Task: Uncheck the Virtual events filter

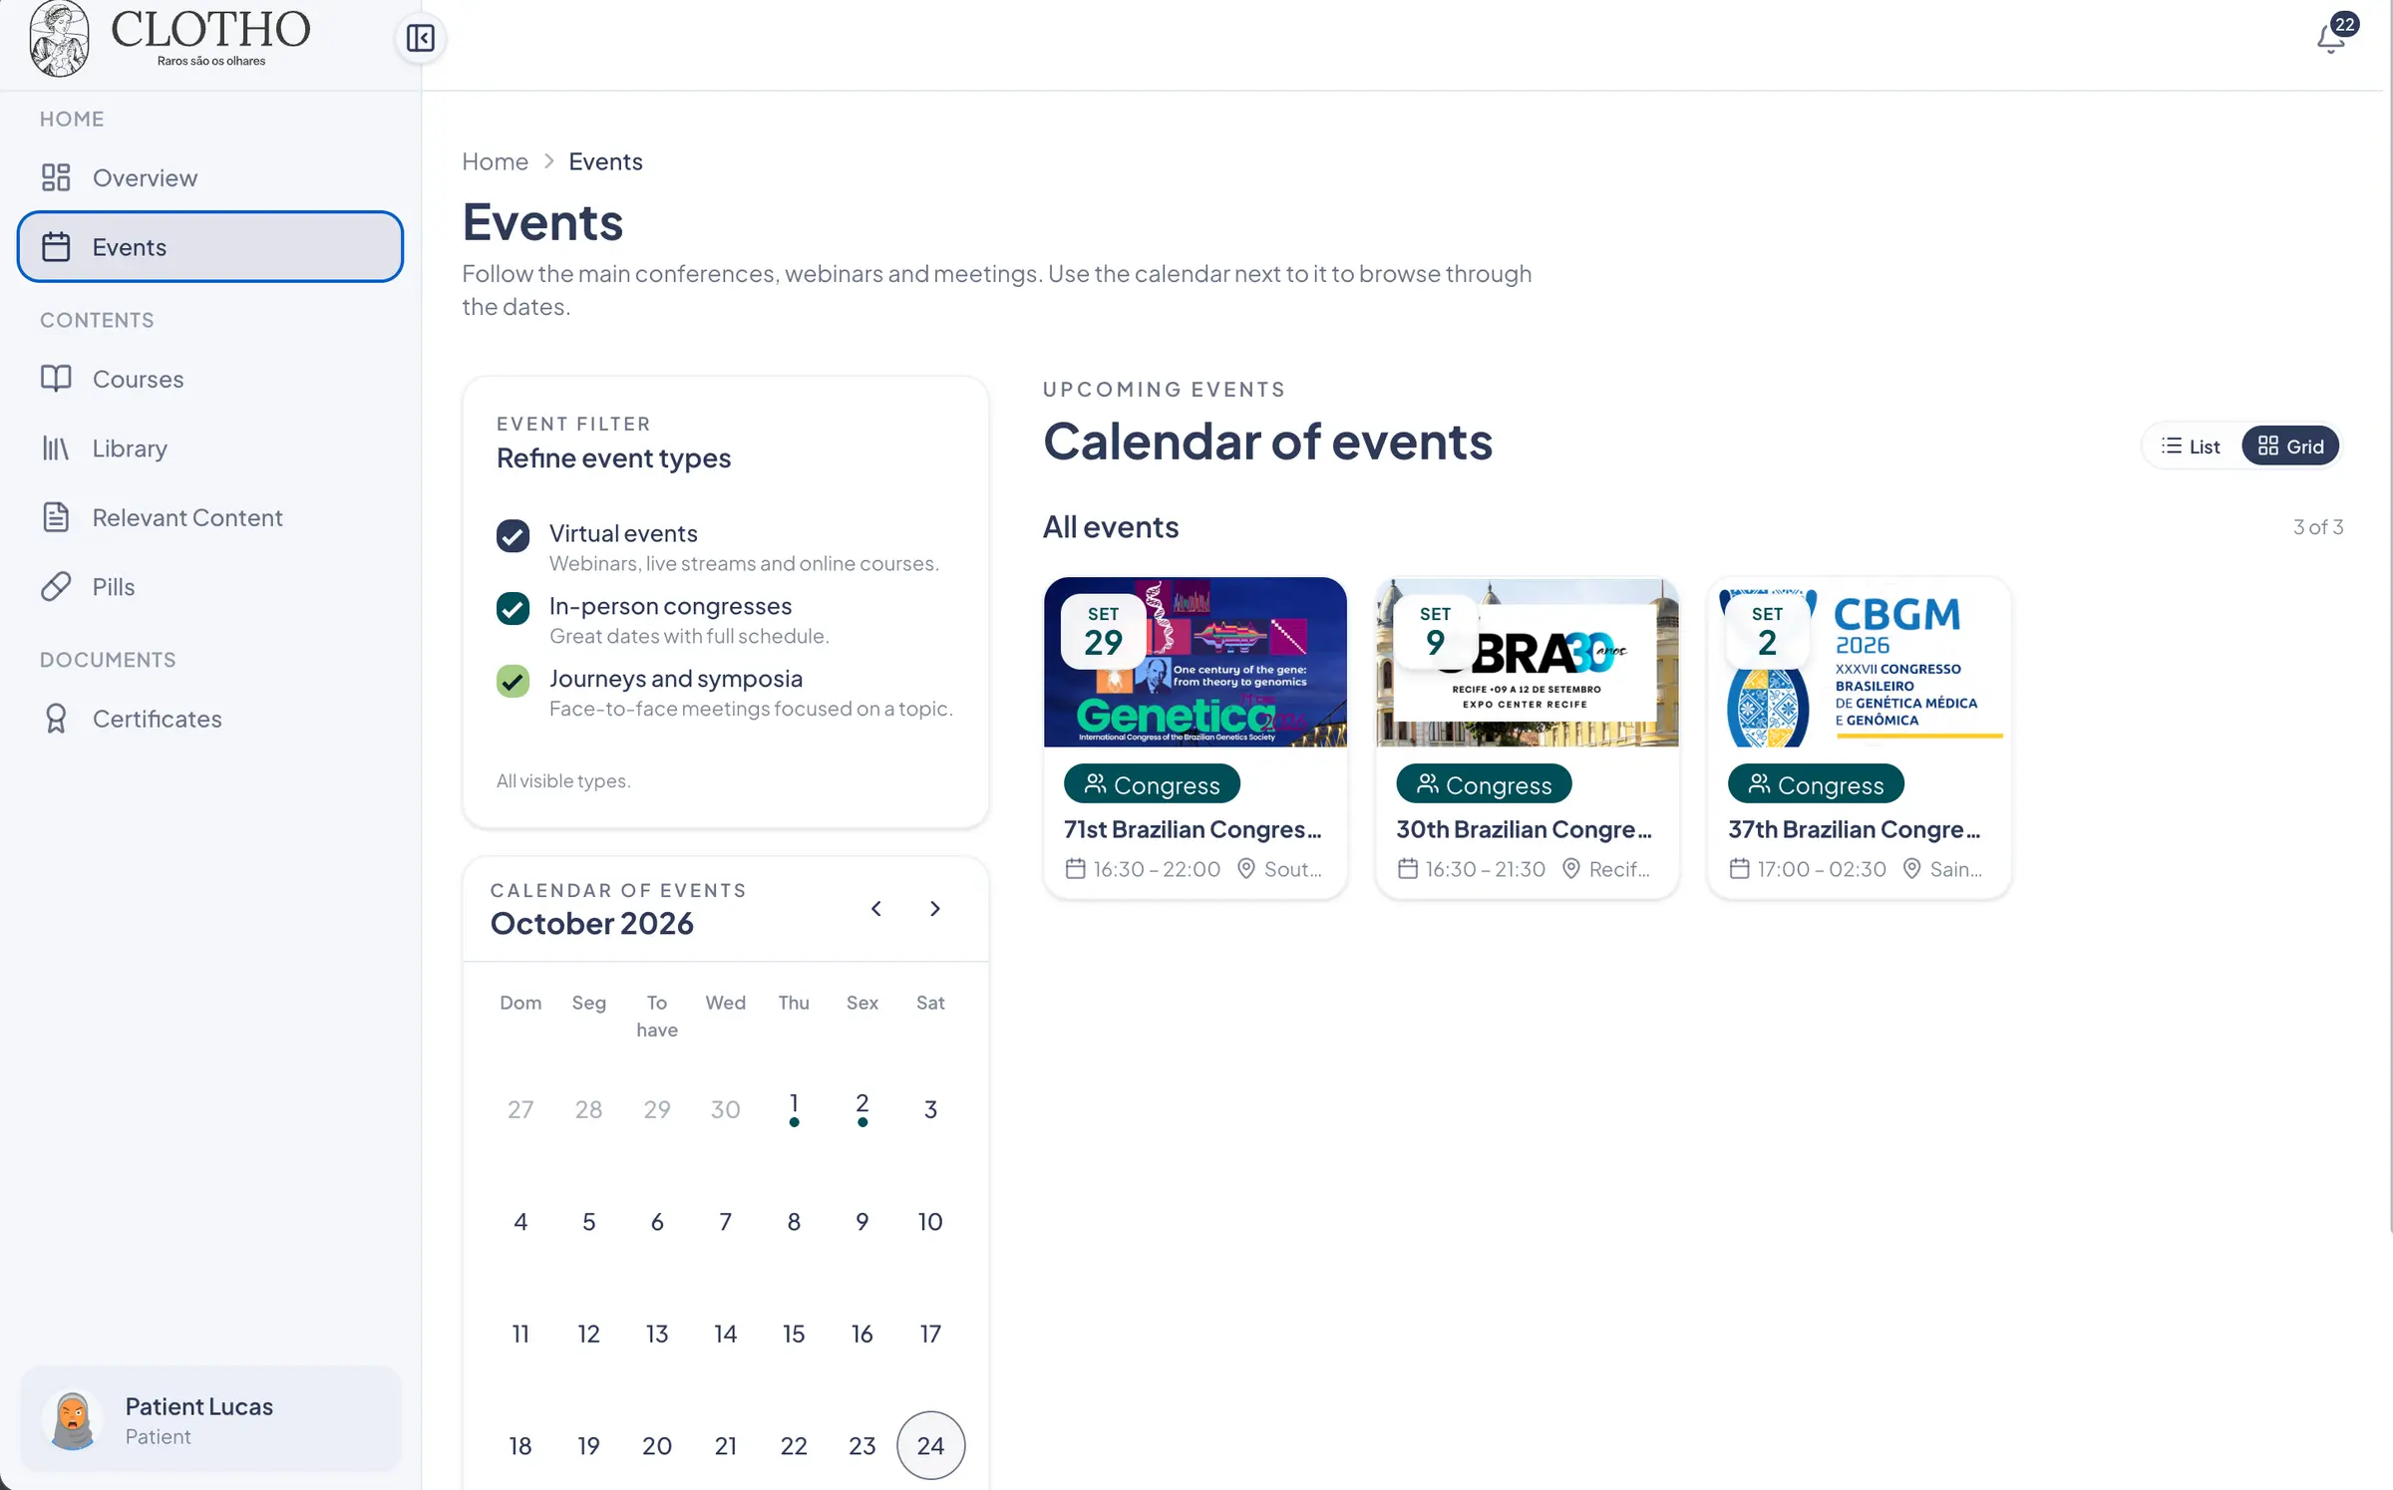Action: 513,535
